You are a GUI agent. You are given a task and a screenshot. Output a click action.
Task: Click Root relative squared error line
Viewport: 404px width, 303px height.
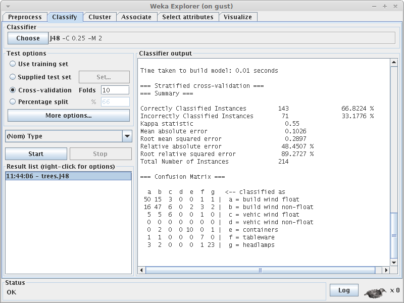[x=227, y=154]
